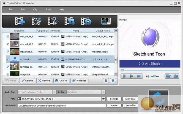Take a snapshot with camera icon
Image resolution: width=183 pixels, height=114 pixels.
(176, 76)
